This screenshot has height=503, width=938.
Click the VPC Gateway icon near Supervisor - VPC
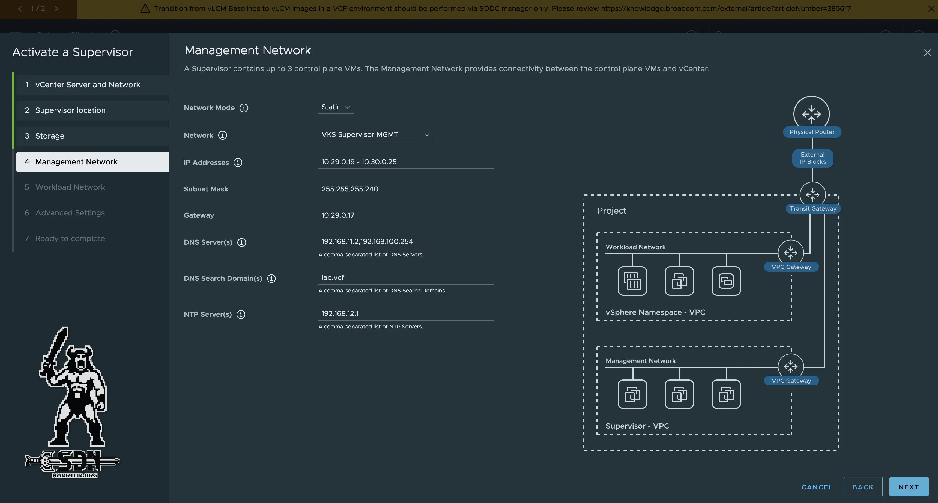(x=790, y=367)
